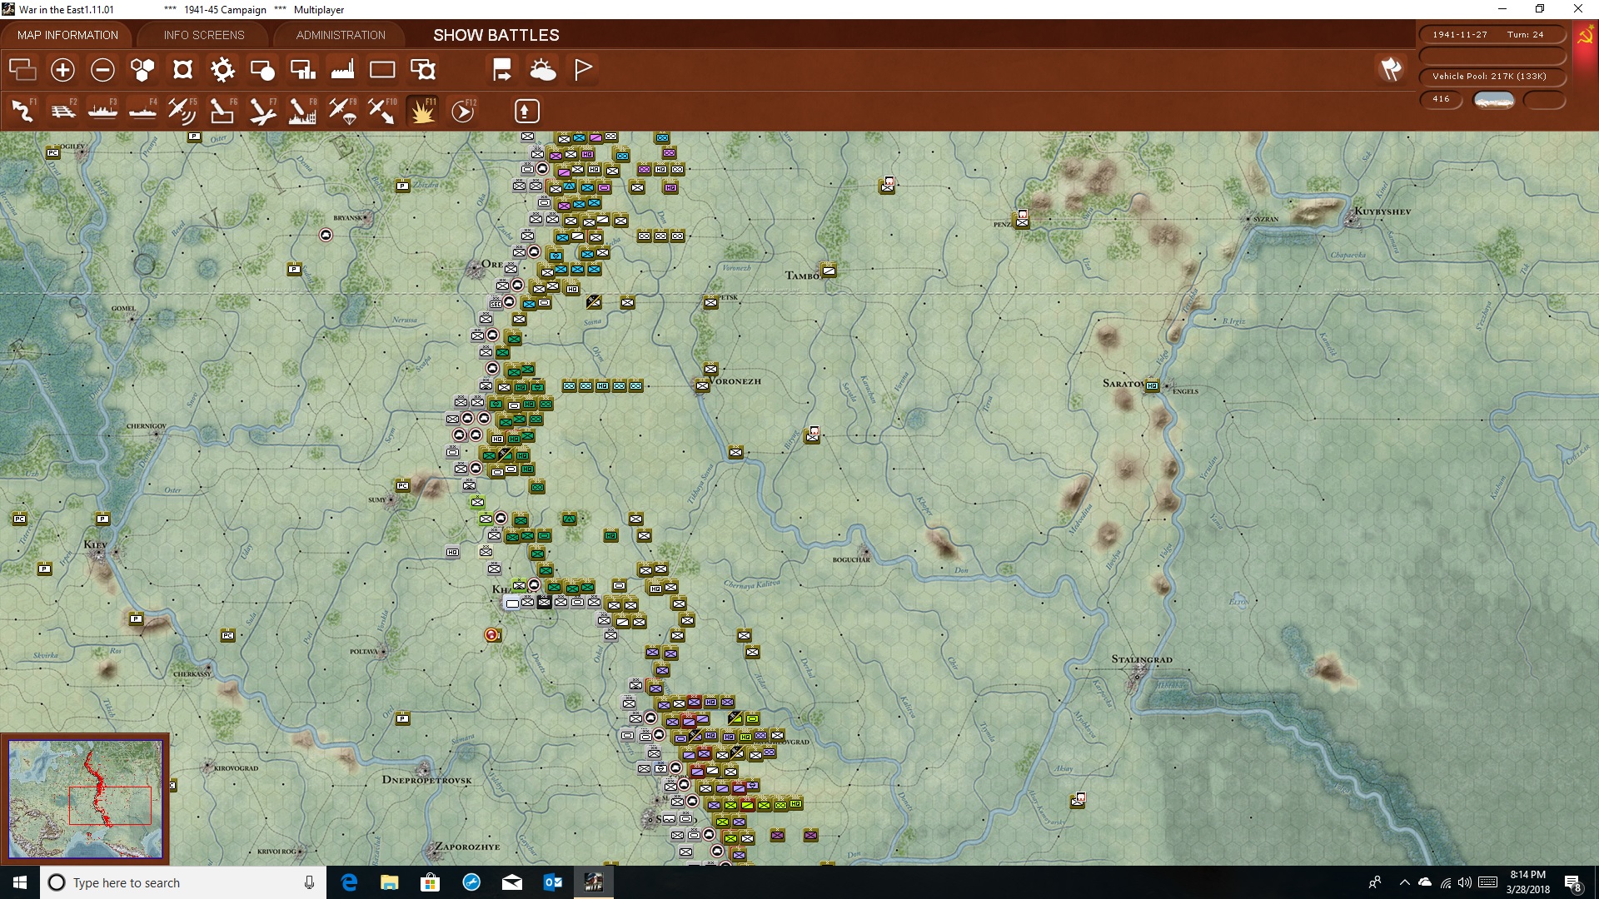Viewport: 1599px width, 899px height.
Task: Click the Saratov HQ unit counter
Action: tap(1152, 385)
